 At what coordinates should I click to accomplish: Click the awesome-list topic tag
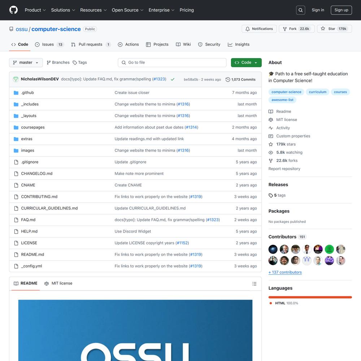[282, 100]
